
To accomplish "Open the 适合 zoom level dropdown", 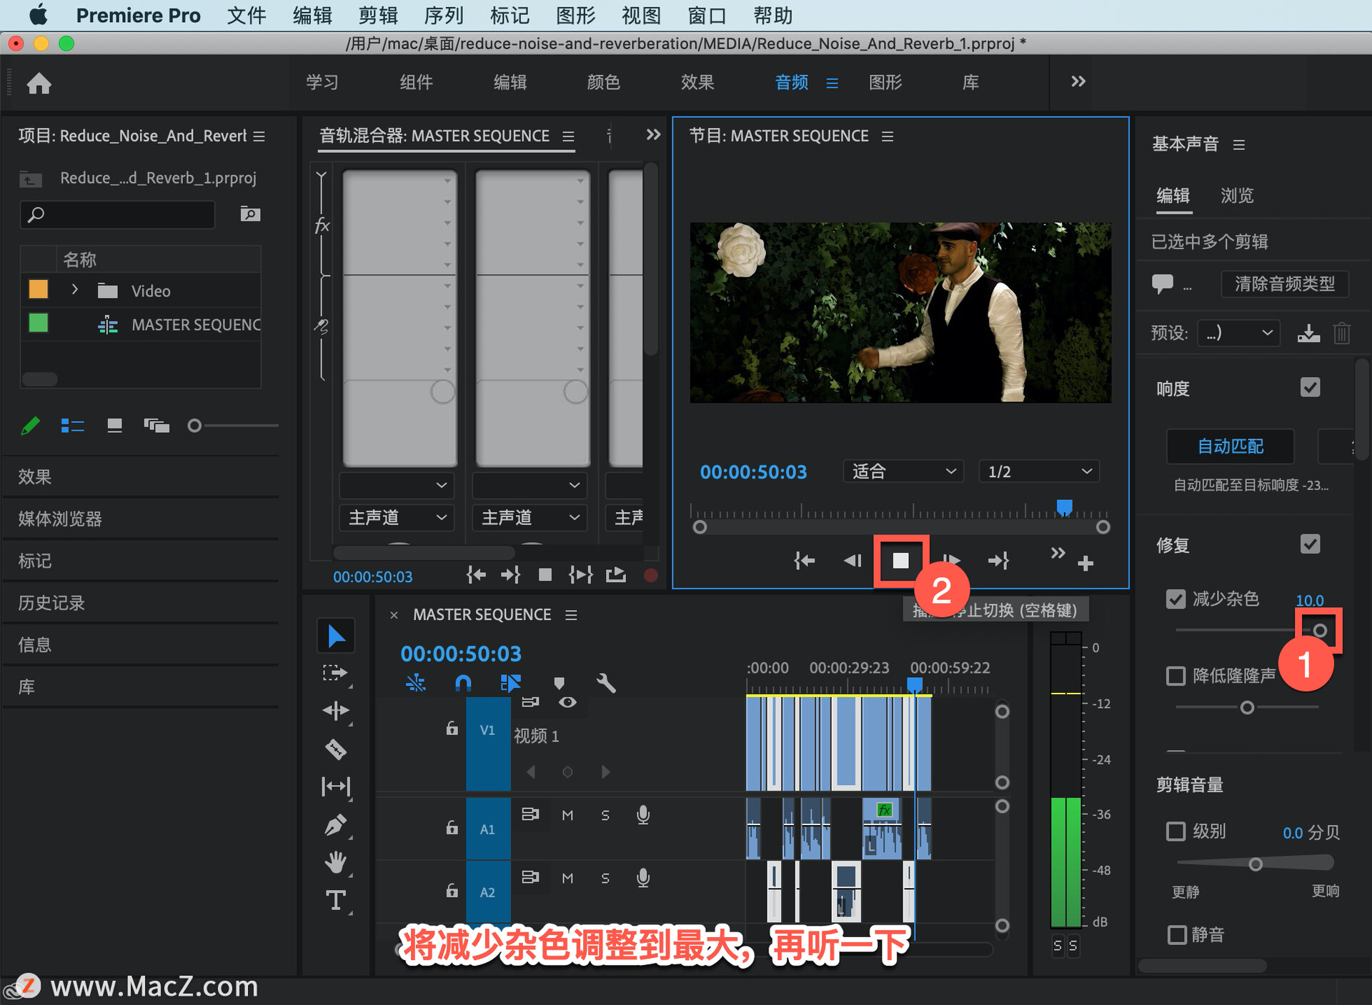I will pyautogui.click(x=903, y=471).
